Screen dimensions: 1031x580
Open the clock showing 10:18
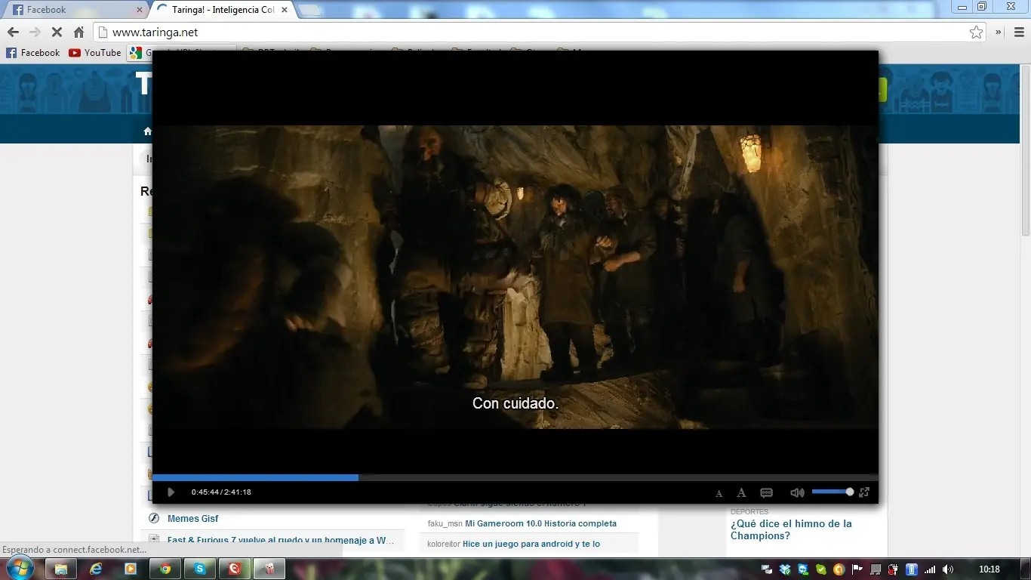point(989,569)
